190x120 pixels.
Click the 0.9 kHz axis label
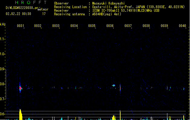pyautogui.click(x=2, y=69)
